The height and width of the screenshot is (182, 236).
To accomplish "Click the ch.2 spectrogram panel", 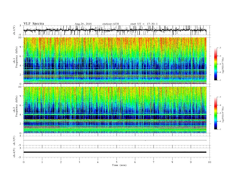I will (115, 110).
